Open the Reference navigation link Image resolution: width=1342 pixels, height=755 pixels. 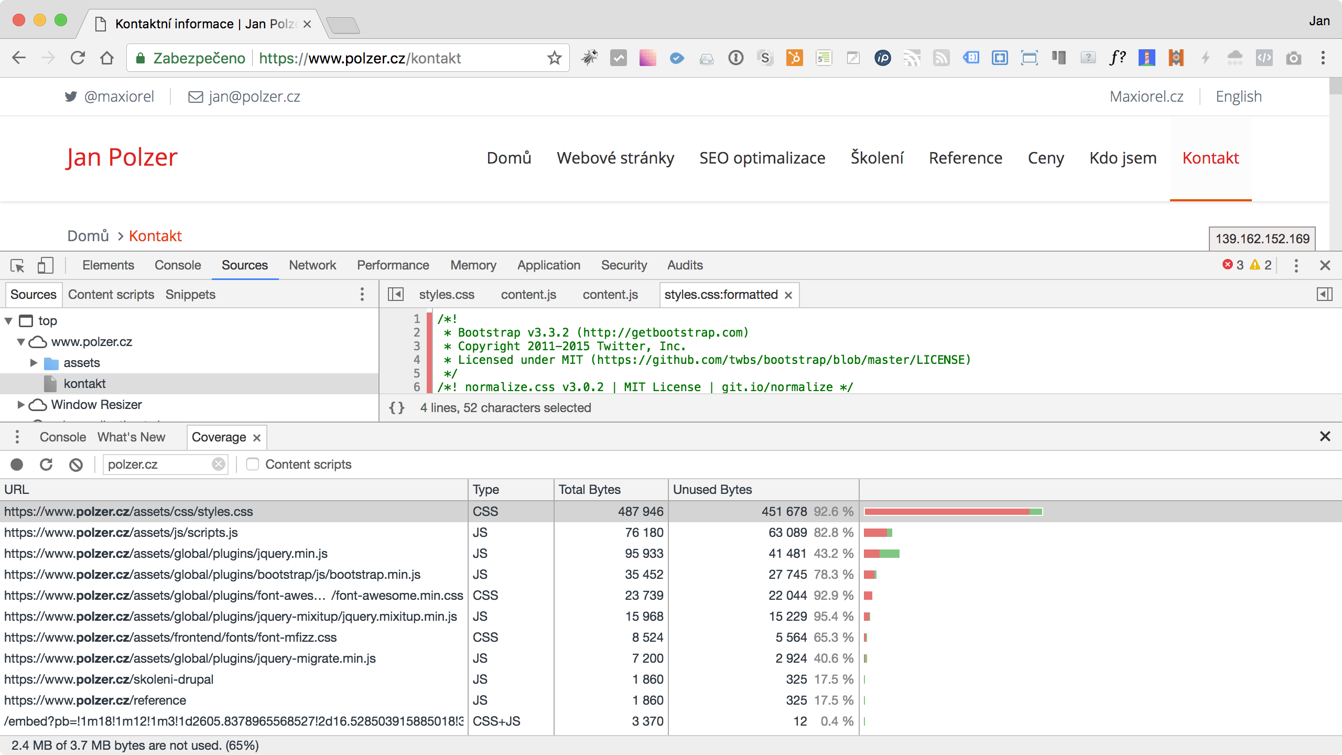pos(965,158)
